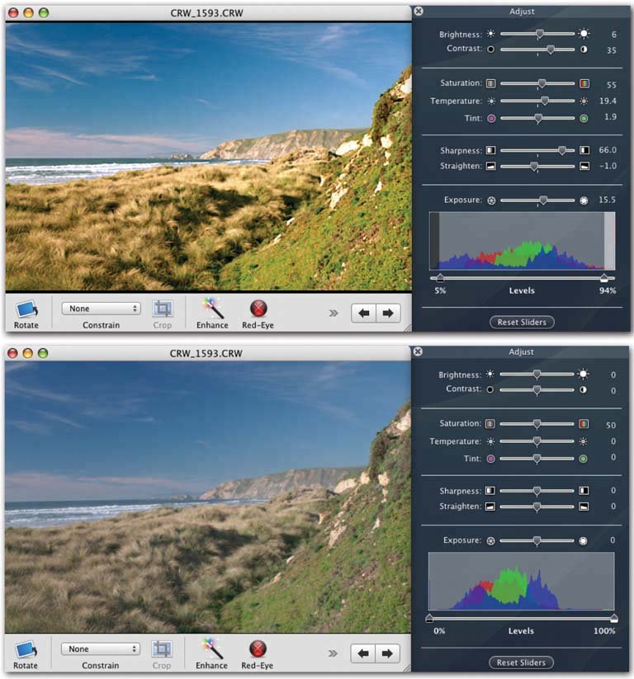Viewport: 634px width, 679px height.
Task: Click cool temperature icon in upper panel
Action: click(491, 101)
